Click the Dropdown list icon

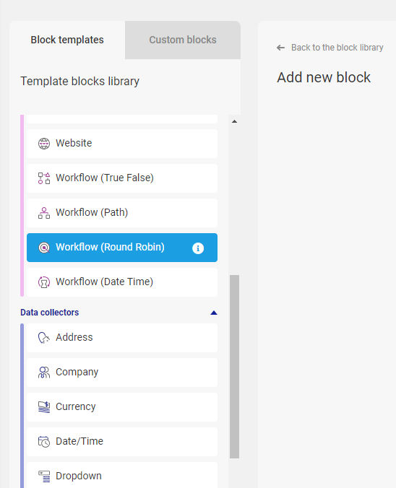44,476
